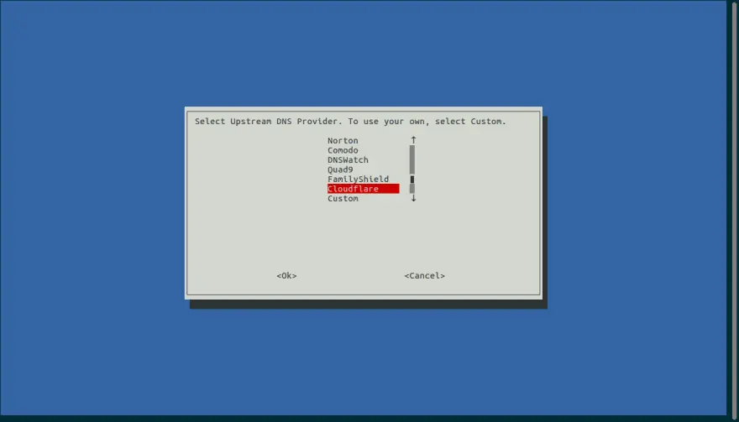Viewport: 739px width, 422px height.
Task: Confirm the selection with the Ok button
Action: pyautogui.click(x=286, y=276)
